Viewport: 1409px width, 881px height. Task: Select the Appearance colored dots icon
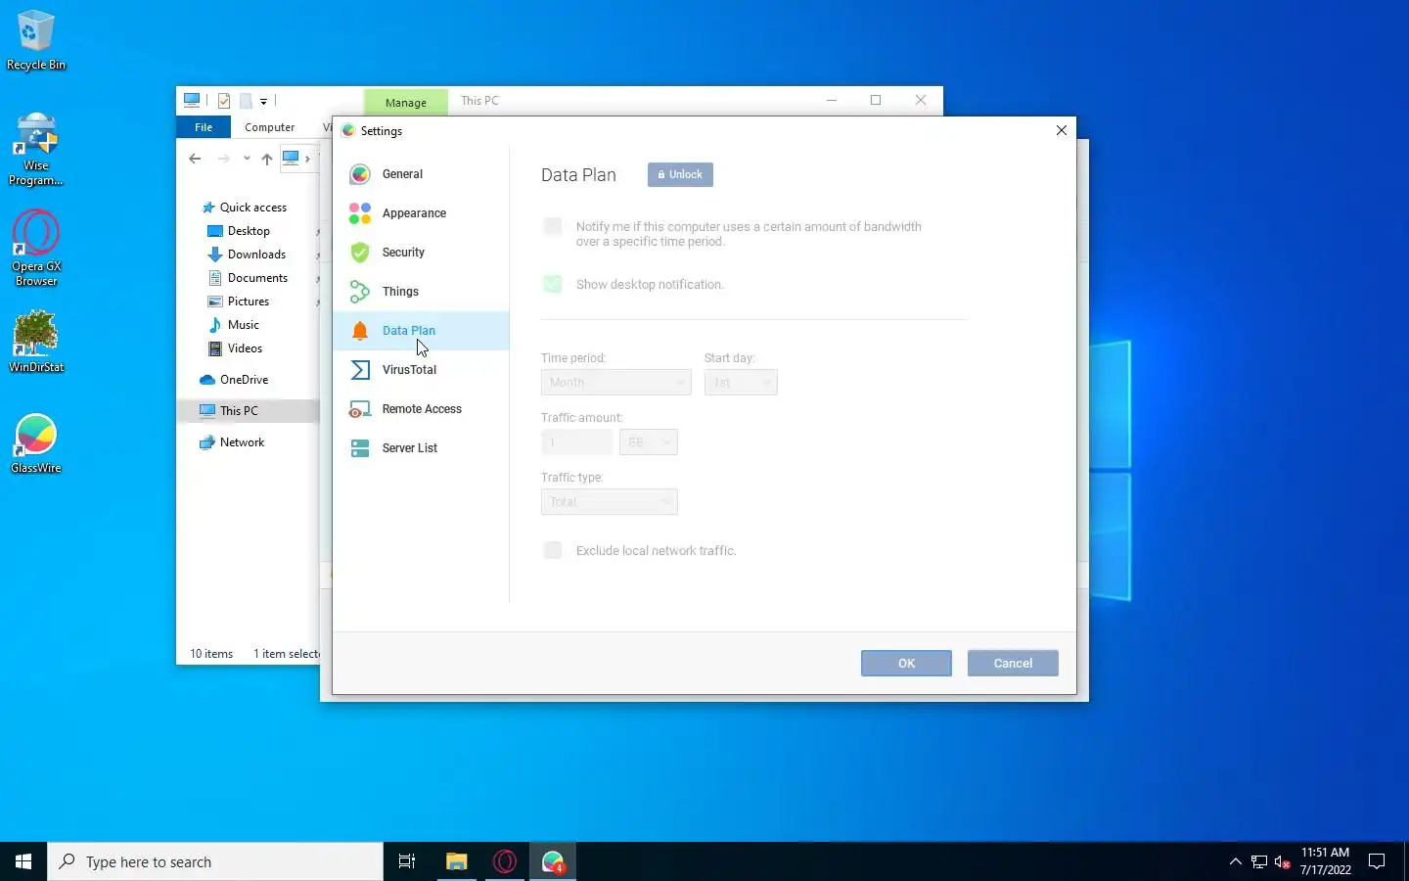pyautogui.click(x=360, y=213)
